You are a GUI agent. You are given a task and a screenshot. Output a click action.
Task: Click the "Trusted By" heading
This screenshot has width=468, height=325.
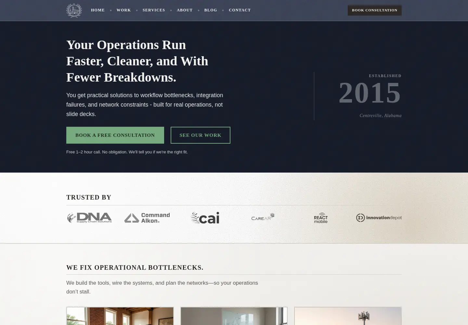pyautogui.click(x=89, y=197)
